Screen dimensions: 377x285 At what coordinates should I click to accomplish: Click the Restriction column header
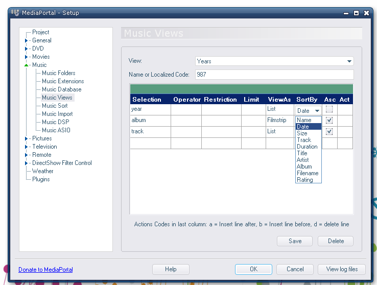tap(220, 100)
